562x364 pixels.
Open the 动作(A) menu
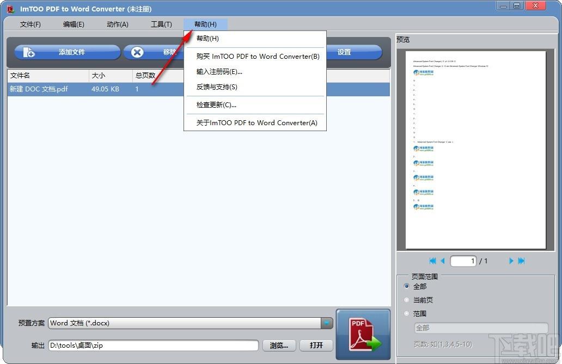118,24
